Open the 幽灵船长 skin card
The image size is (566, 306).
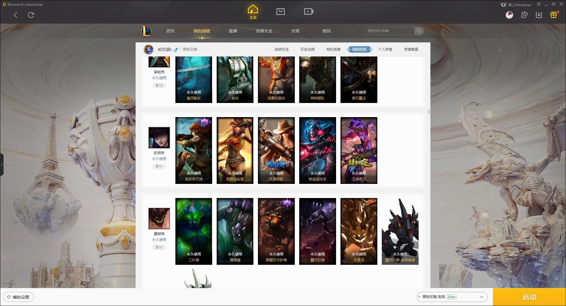tap(194, 80)
